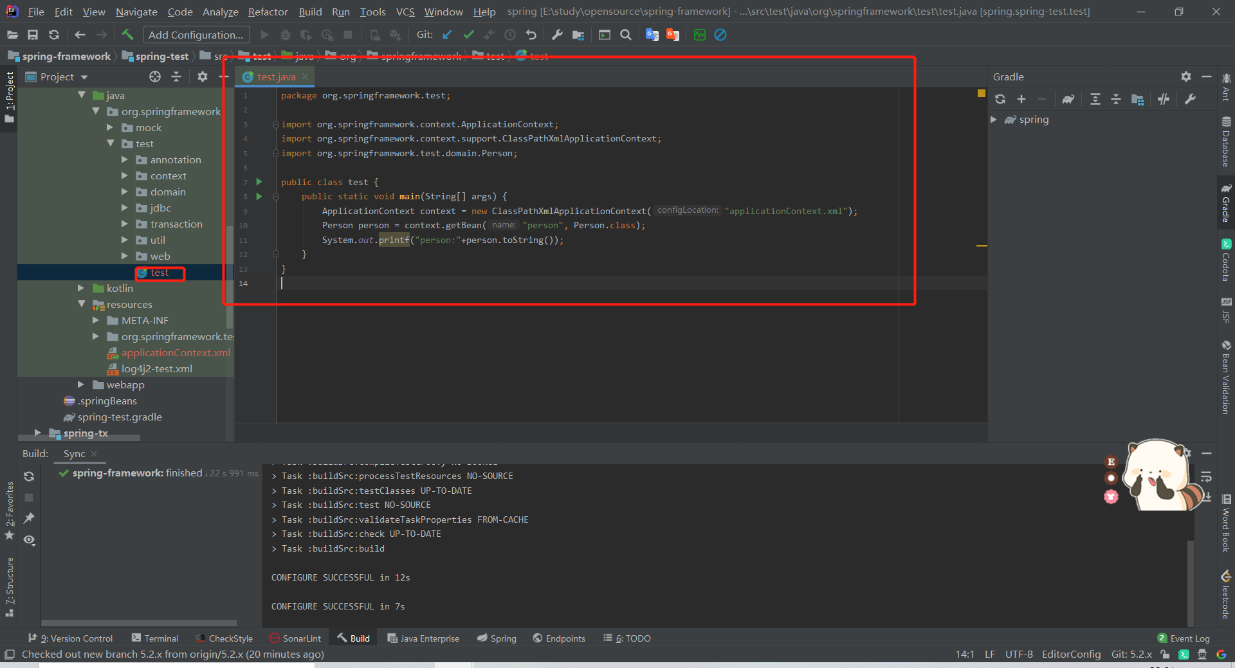The image size is (1235, 668).
Task: Open Project Structure toolbar icon
Action: click(578, 35)
